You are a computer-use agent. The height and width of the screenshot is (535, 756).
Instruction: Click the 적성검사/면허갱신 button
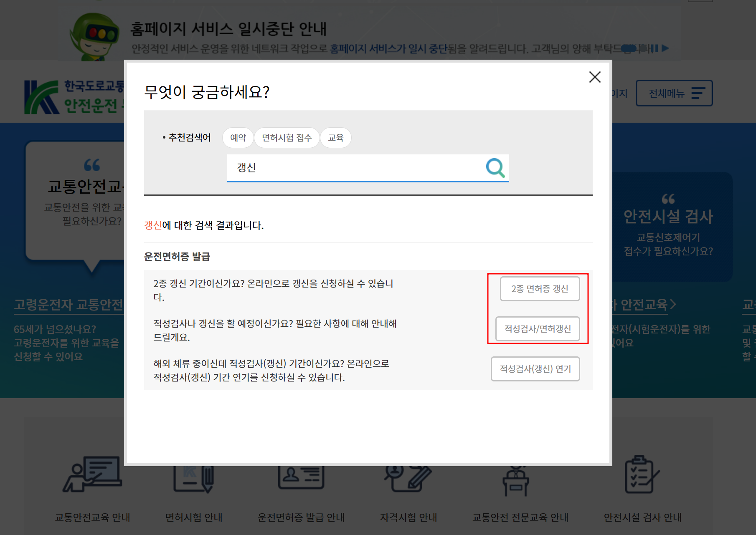538,329
